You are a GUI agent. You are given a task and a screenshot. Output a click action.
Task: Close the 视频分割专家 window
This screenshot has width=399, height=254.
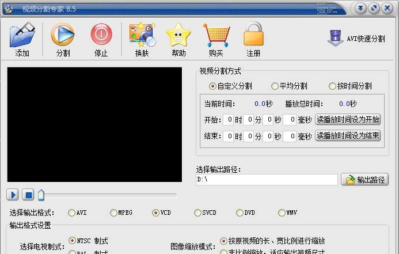pos(387,9)
